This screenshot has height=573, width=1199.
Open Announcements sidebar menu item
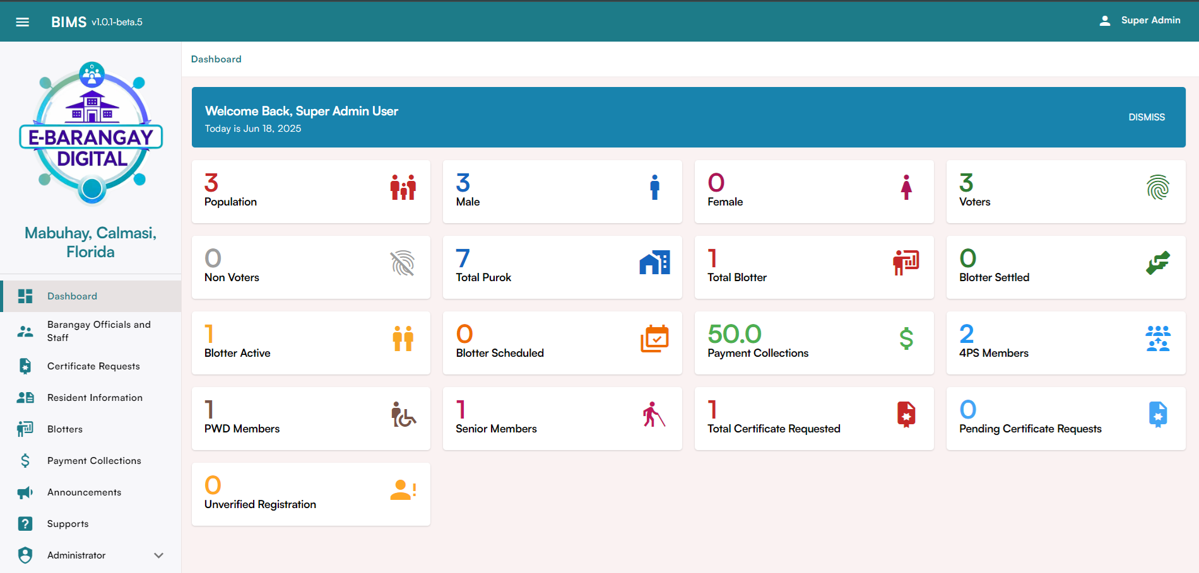coord(92,492)
